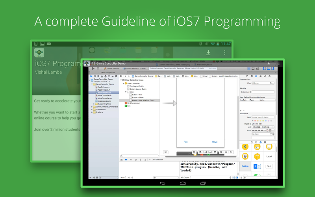The image size is (315, 197).
Task: Collapse the GameController_Demo project root
Action: 90,80
